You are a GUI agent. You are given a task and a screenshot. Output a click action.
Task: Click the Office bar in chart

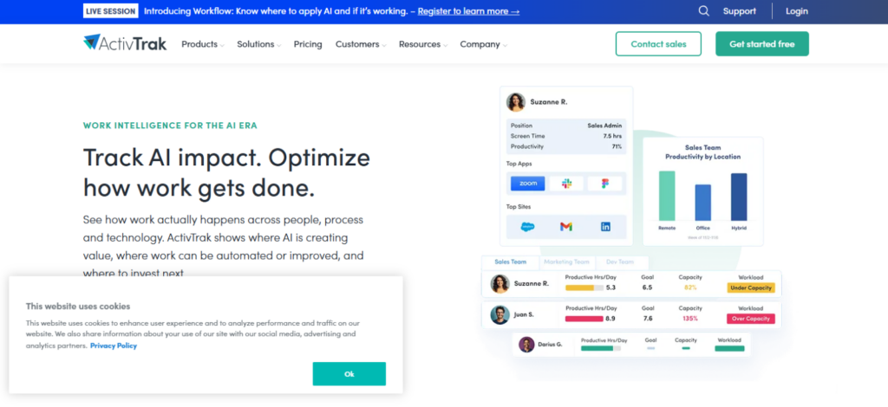(702, 203)
